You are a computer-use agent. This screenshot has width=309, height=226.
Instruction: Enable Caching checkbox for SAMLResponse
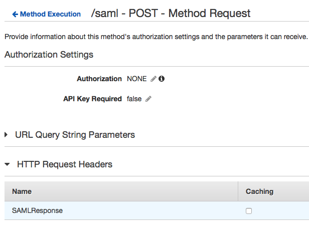pos(249,211)
